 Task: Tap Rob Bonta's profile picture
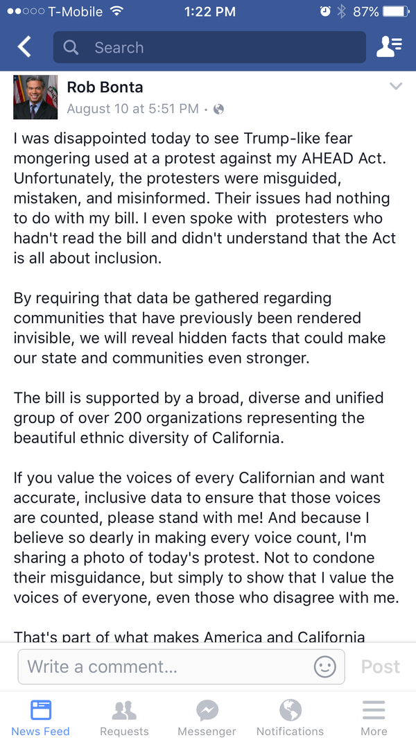[x=35, y=97]
